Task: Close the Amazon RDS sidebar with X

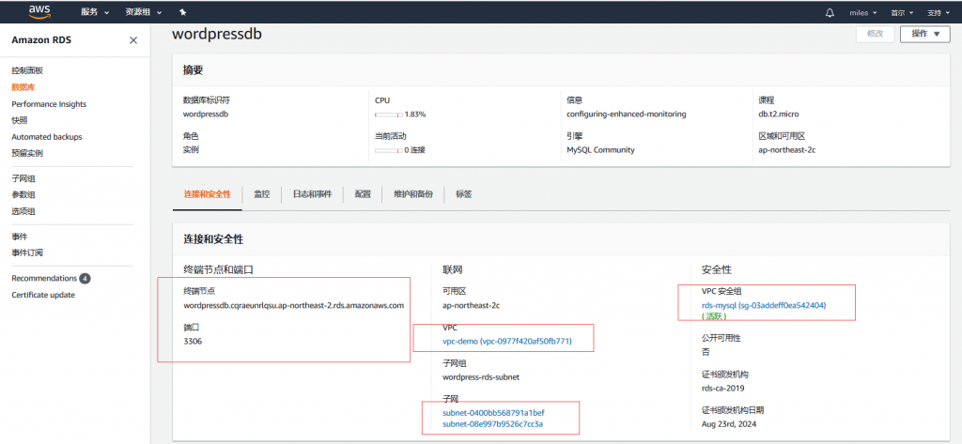Action: pyautogui.click(x=133, y=40)
